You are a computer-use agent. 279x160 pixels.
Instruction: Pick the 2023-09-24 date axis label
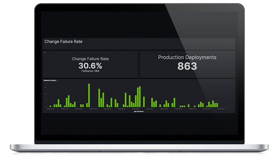pyautogui.click(x=207, y=109)
